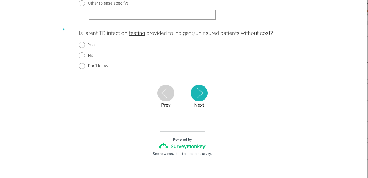Click the SurveyMonkey wordmark text
Screen dimensions: 368x178
pyautogui.click(x=188, y=147)
